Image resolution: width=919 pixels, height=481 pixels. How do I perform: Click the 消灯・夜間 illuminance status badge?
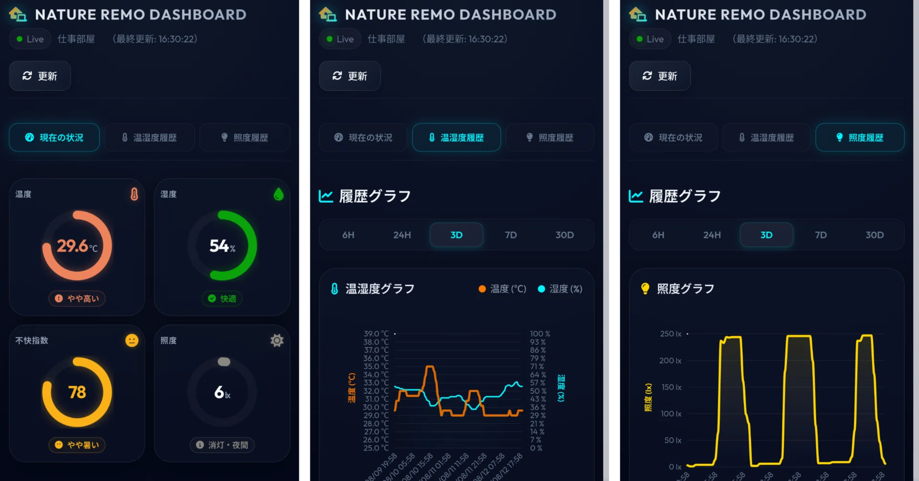point(222,445)
